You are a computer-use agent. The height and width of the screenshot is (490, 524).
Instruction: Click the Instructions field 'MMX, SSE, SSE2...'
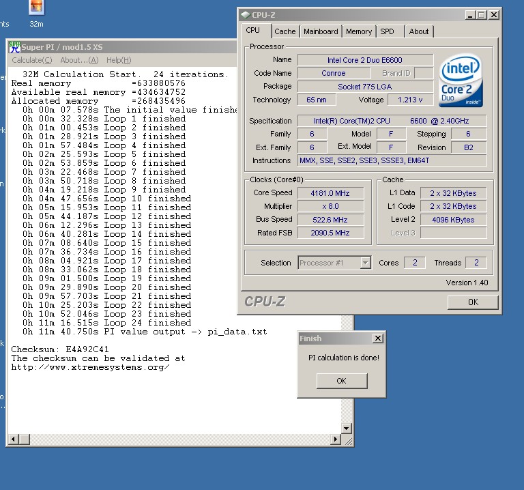(392, 161)
